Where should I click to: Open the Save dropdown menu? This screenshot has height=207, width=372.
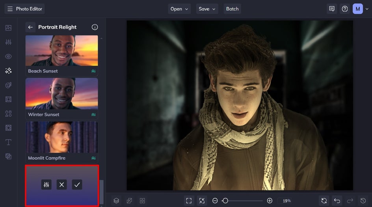[207, 9]
